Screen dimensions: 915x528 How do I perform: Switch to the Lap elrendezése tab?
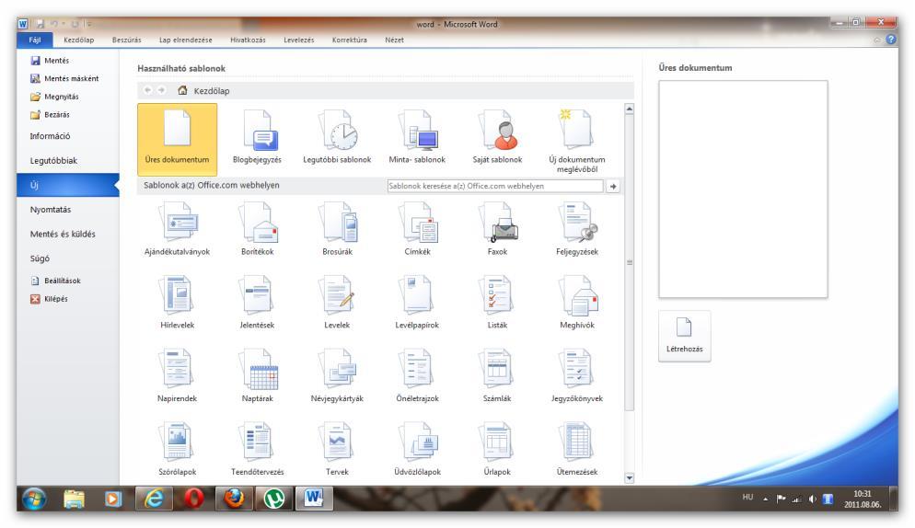click(x=186, y=40)
